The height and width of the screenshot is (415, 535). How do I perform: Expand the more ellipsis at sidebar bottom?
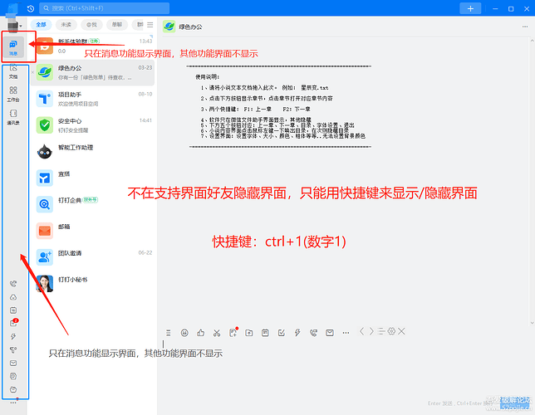[13, 403]
